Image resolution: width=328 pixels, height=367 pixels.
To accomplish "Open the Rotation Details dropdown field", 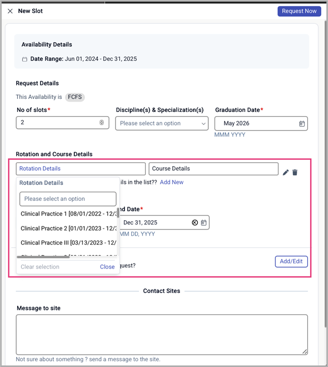I will coord(81,169).
